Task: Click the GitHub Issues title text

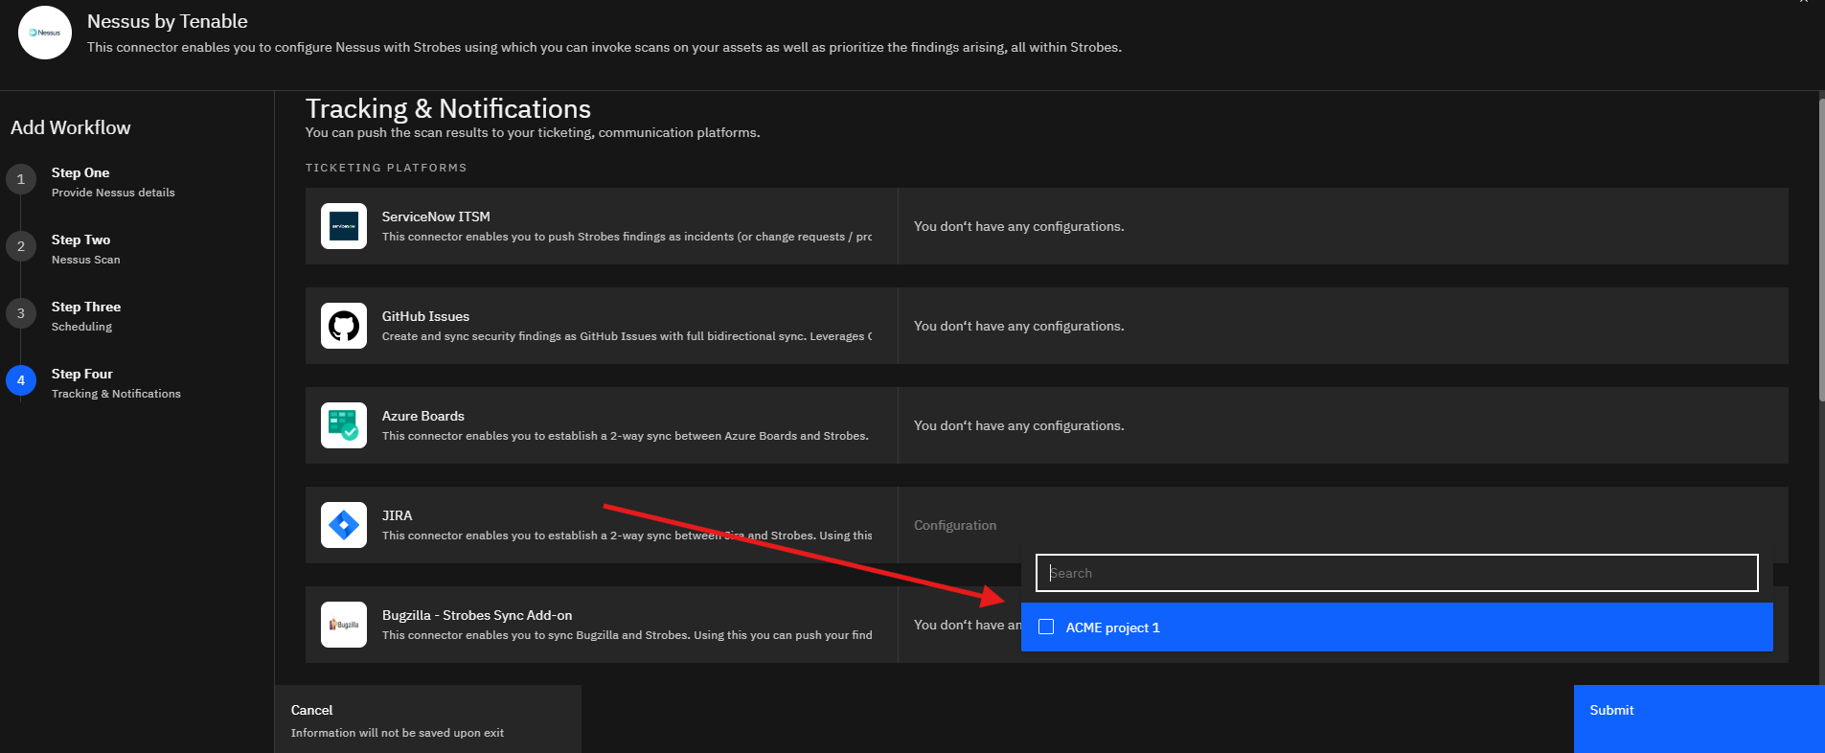Action: (x=425, y=316)
